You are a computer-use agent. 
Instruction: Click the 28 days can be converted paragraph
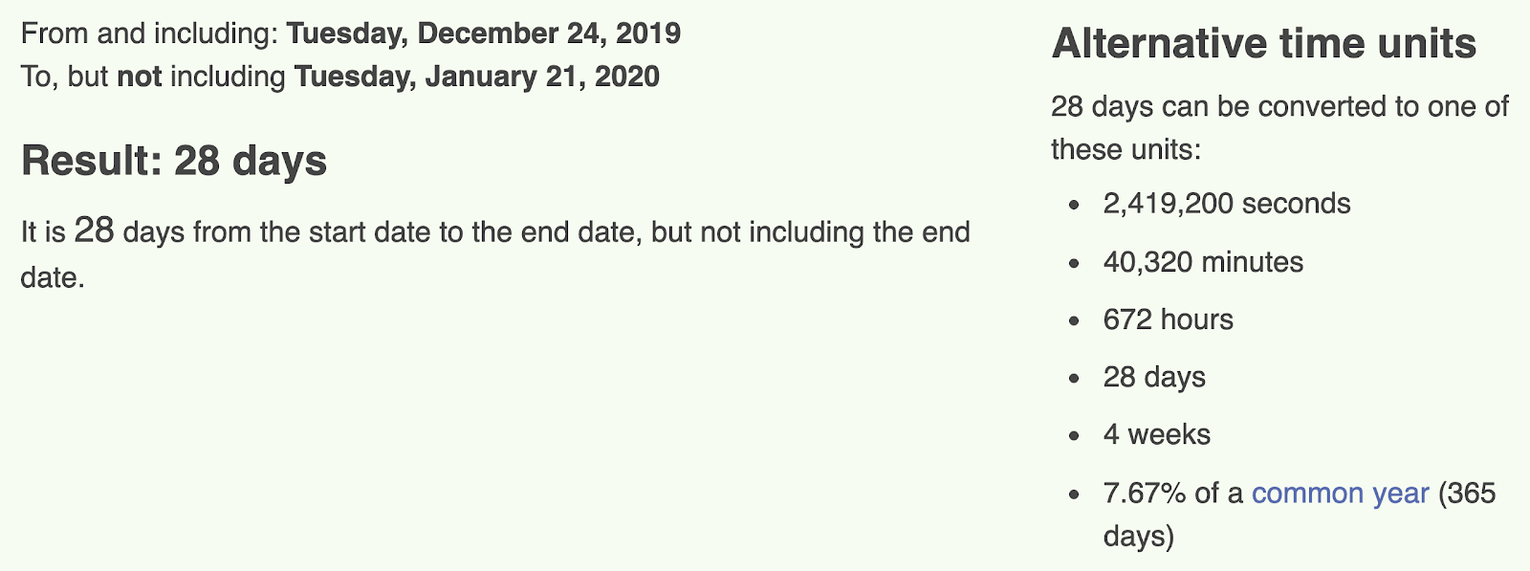pos(1279,128)
